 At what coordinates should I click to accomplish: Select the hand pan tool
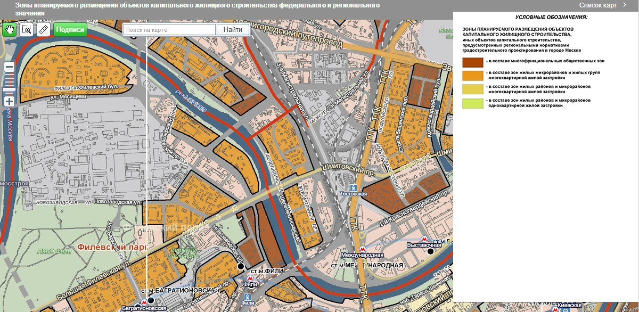9,30
